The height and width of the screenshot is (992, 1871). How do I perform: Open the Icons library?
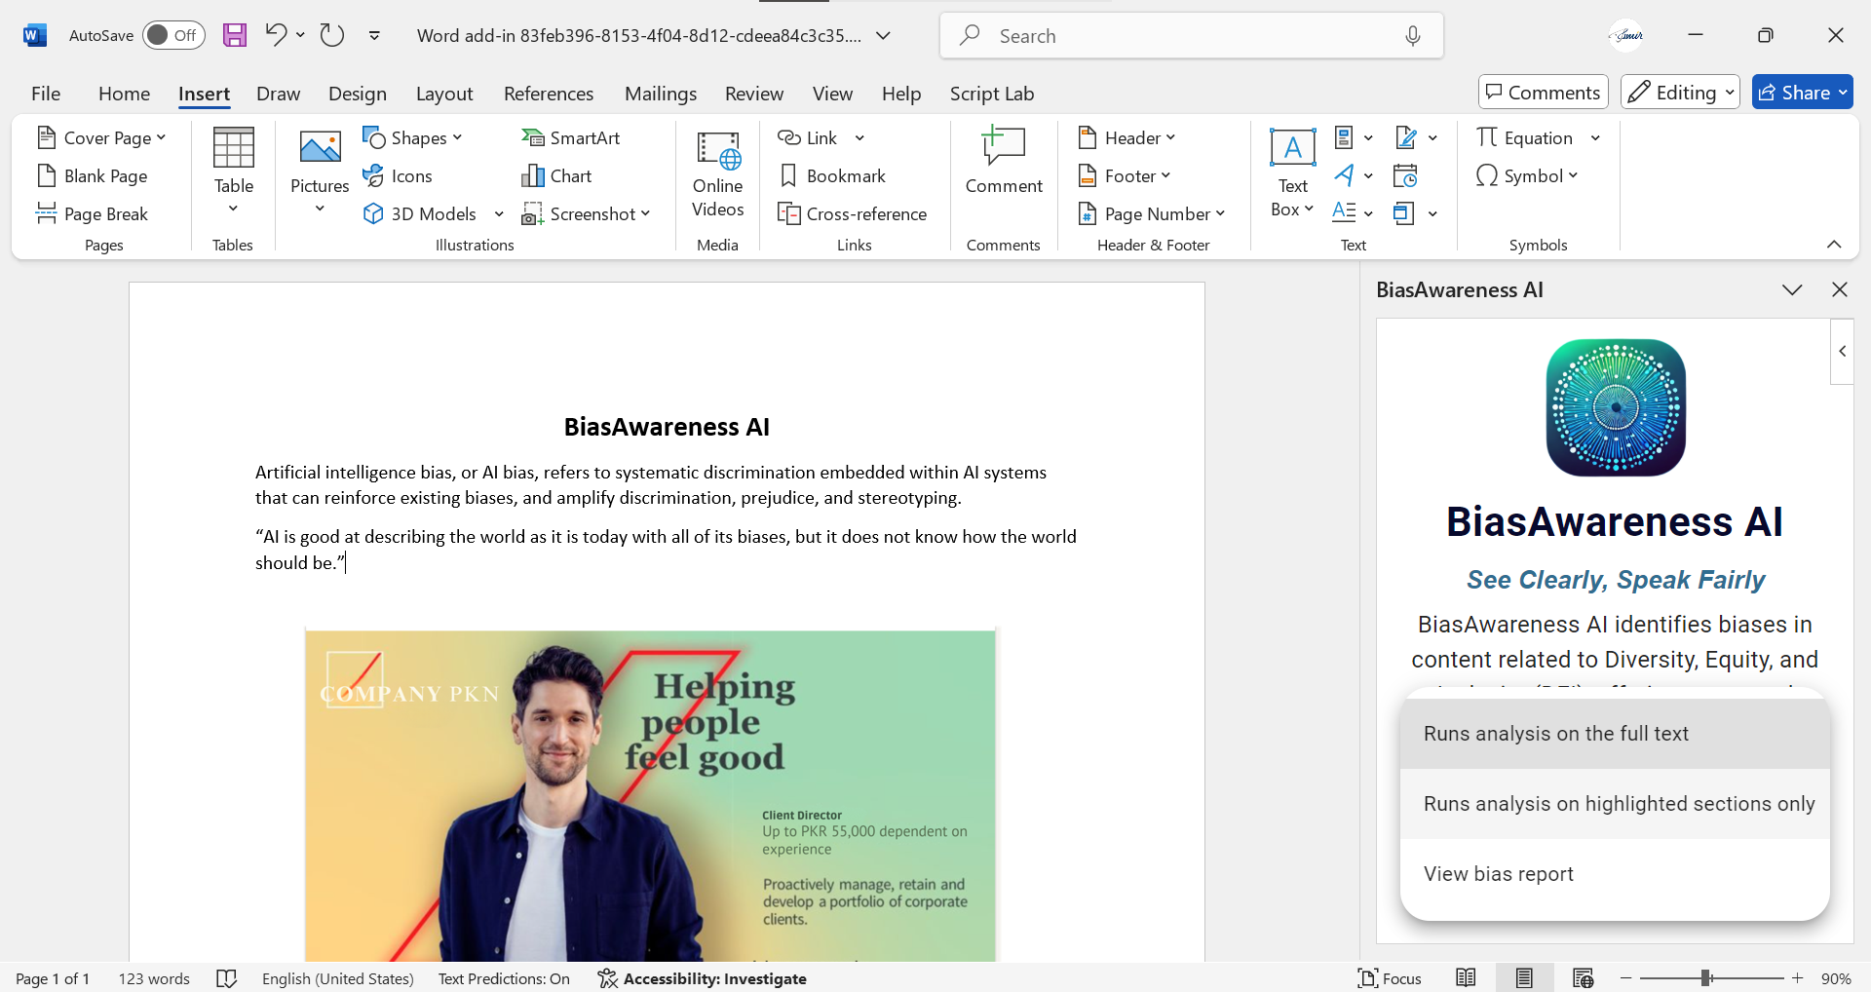(x=398, y=176)
